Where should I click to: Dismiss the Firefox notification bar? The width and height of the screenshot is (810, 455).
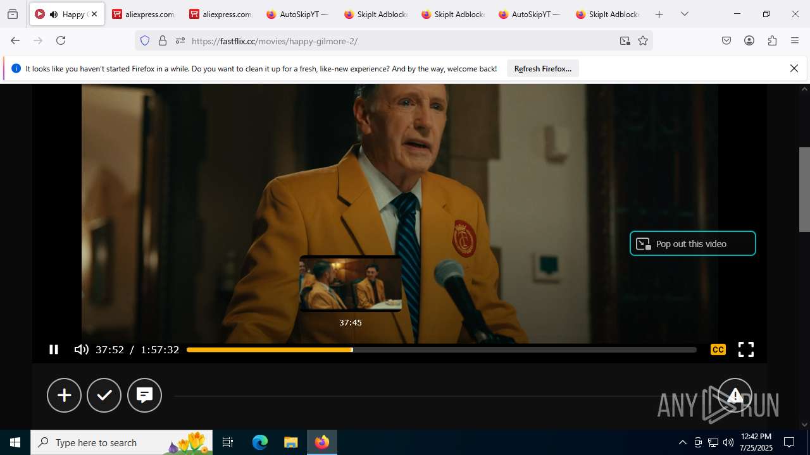794,68
